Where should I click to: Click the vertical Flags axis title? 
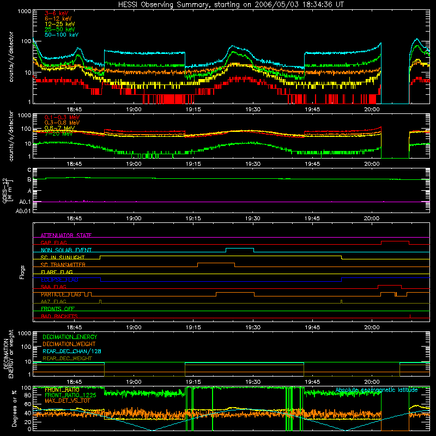(22, 272)
